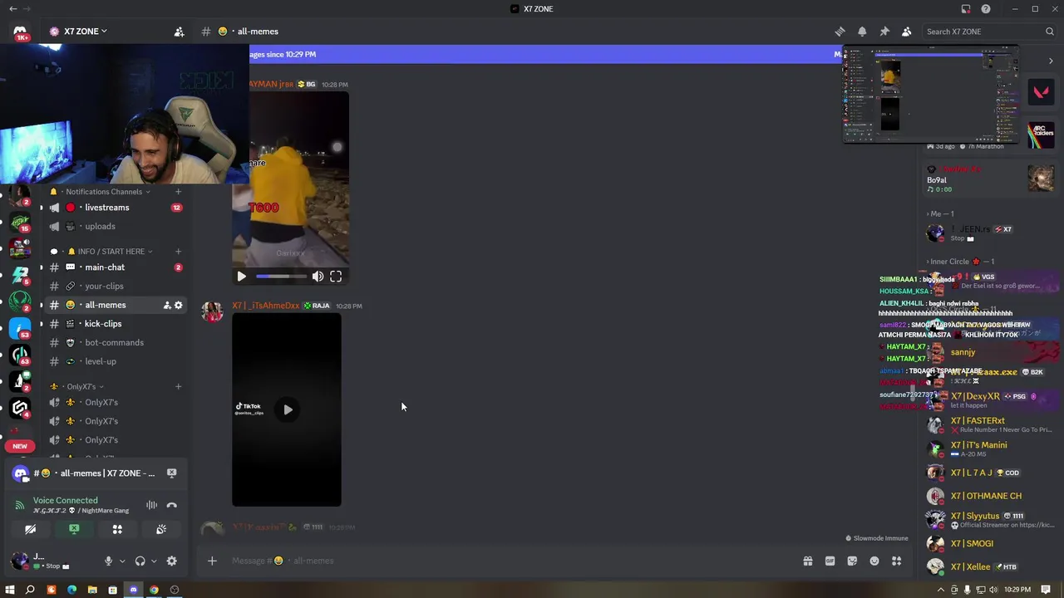Screen dimensions: 1064x598
Task: Add a channel to OnlyX7's category
Action: pyautogui.click(x=178, y=387)
